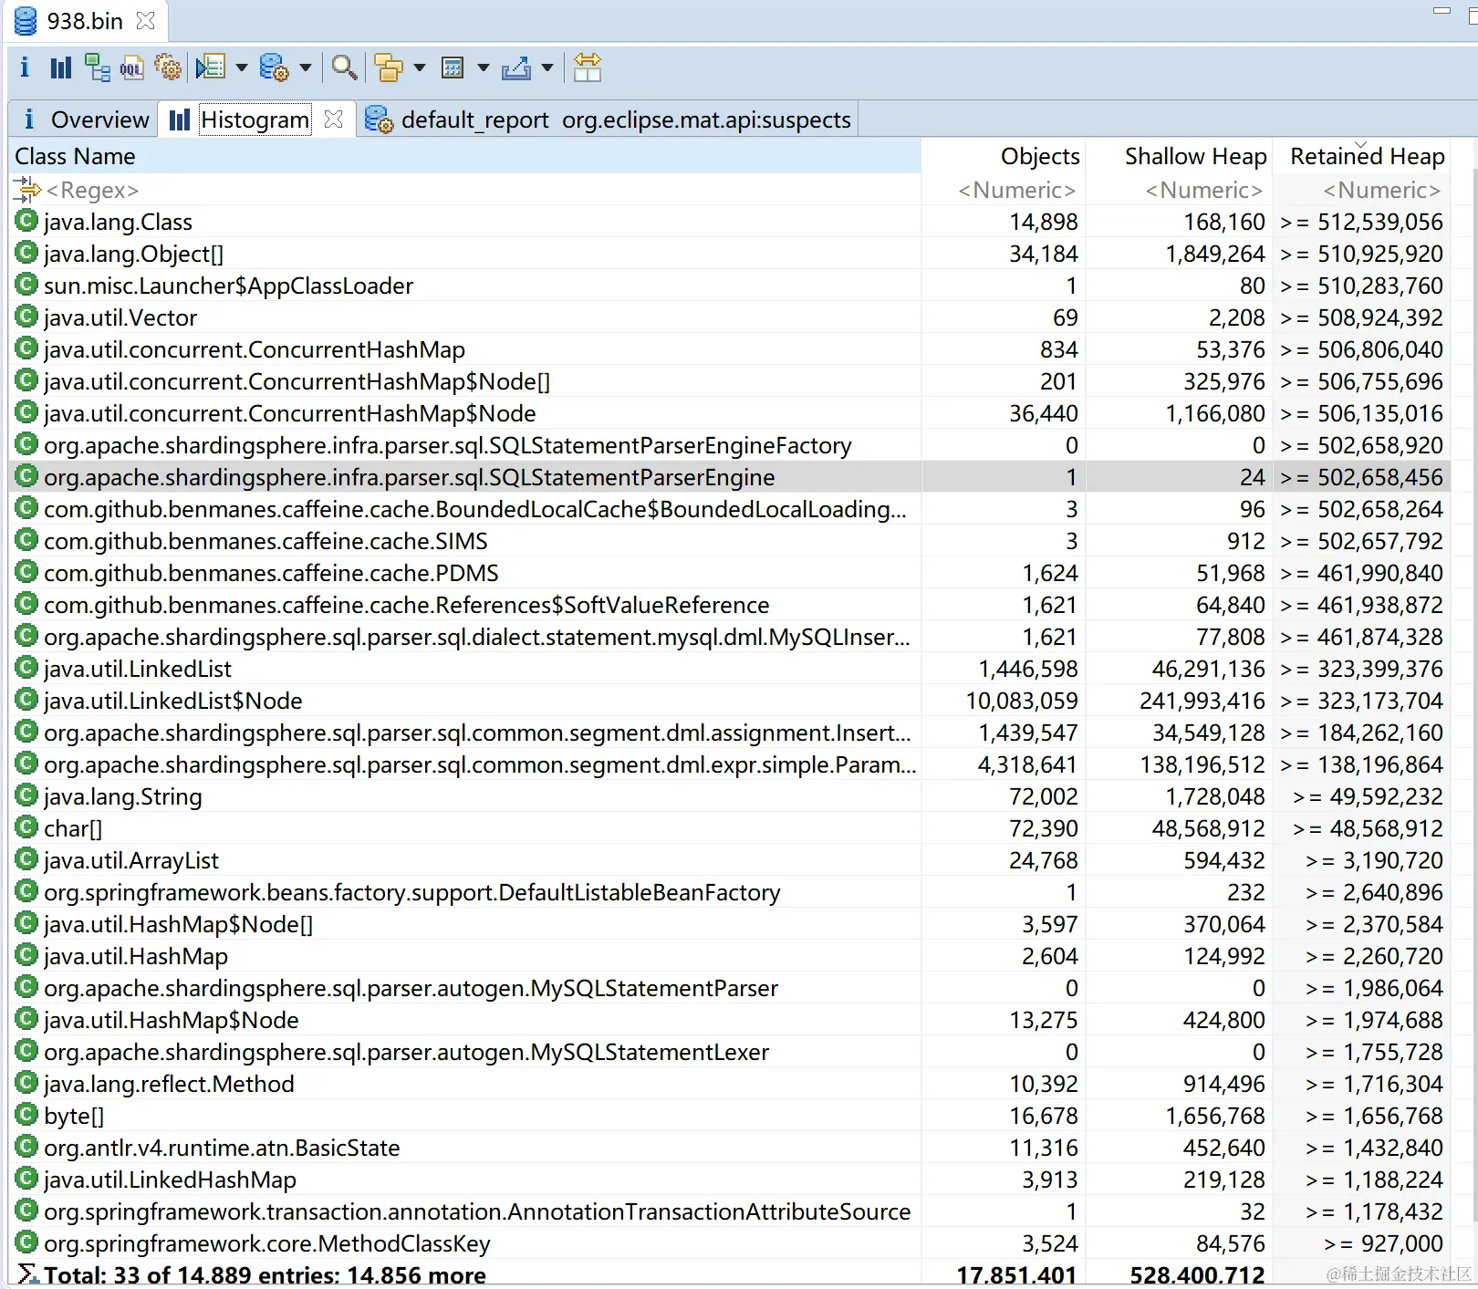
Task: Click the class icon beside java.util.HashMap
Action: [x=26, y=955]
